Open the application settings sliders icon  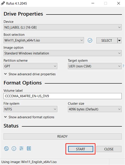21,148
